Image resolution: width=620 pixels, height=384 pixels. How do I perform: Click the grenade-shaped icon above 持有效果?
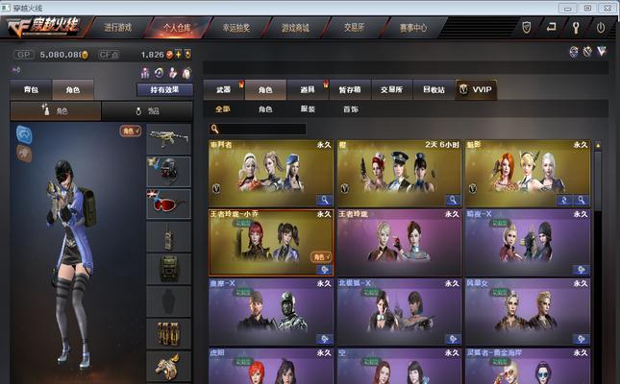[186, 73]
